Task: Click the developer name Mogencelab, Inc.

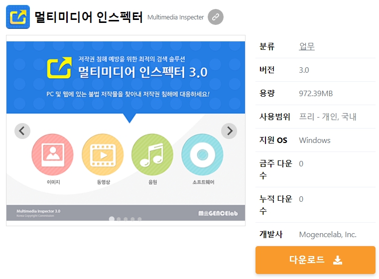Action: [x=328, y=235]
